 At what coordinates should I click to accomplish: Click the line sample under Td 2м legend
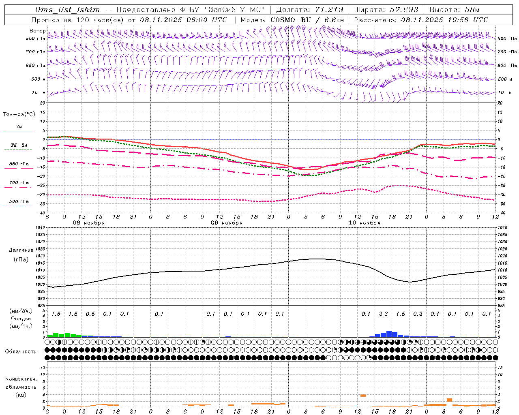click(x=18, y=150)
